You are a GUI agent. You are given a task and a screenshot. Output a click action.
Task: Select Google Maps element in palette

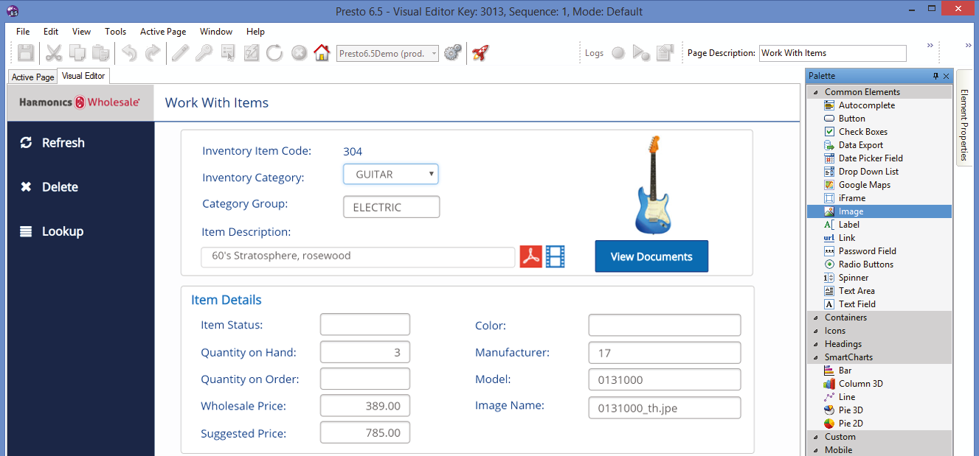(864, 185)
